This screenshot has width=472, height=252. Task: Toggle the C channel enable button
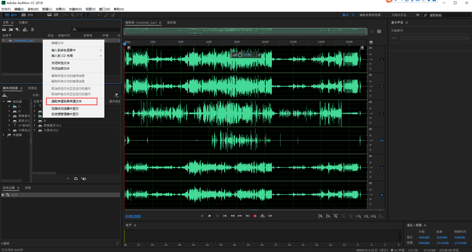(382, 114)
